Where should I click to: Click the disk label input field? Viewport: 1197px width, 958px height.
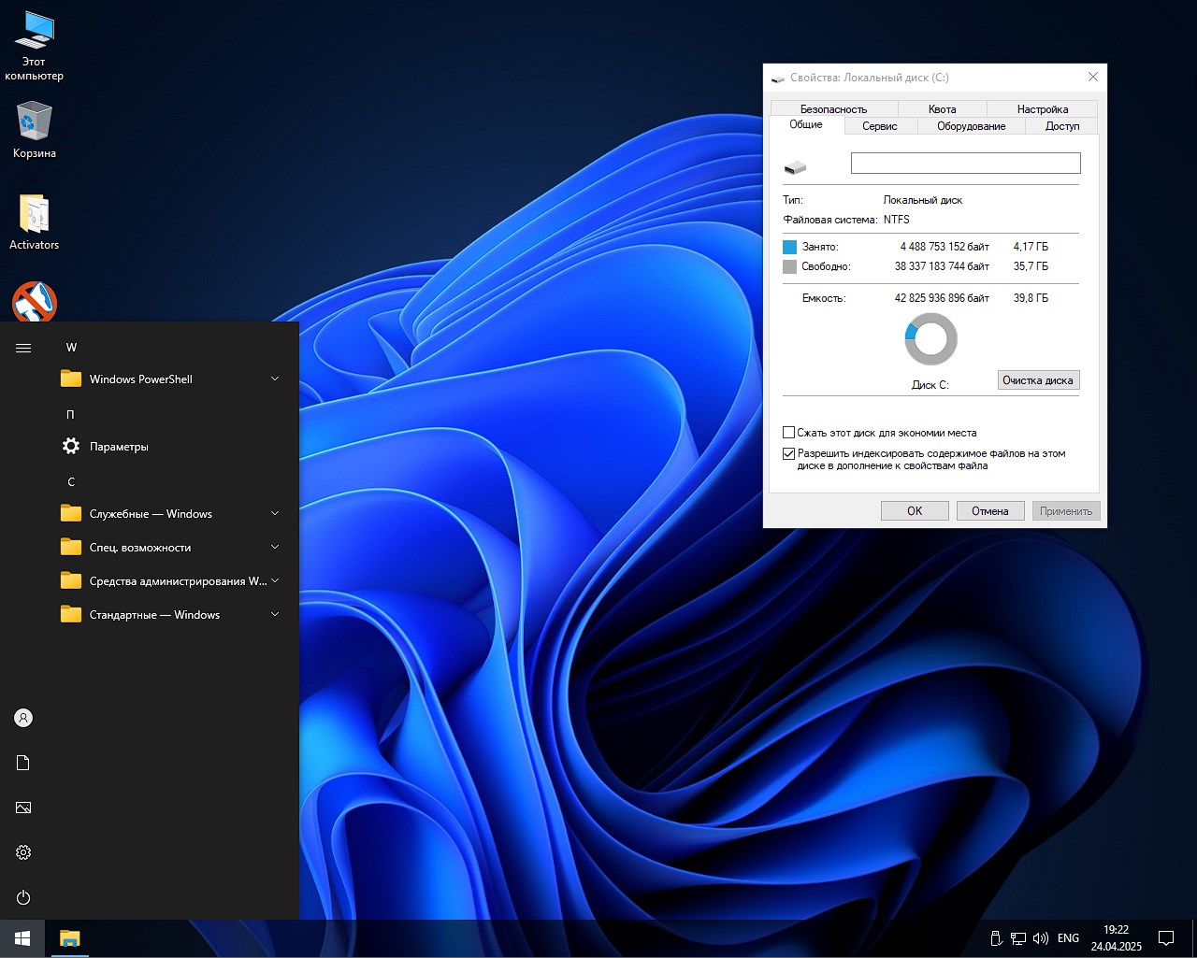click(x=965, y=164)
